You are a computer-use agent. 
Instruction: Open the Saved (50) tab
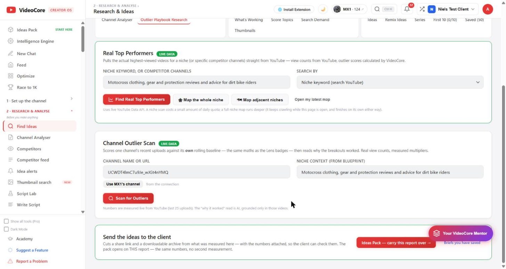tap(474, 20)
